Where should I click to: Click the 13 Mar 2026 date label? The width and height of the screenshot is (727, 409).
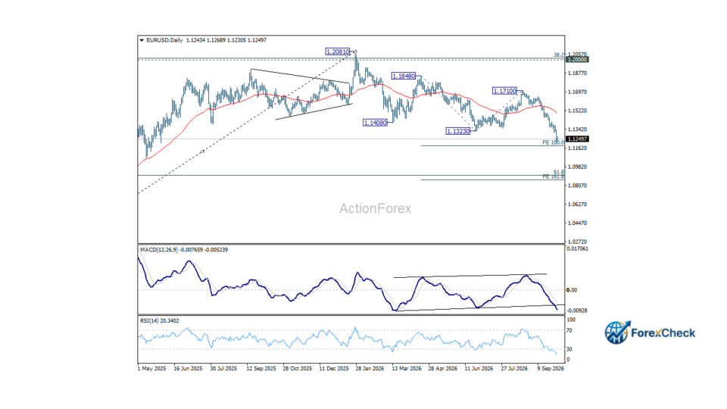(406, 369)
